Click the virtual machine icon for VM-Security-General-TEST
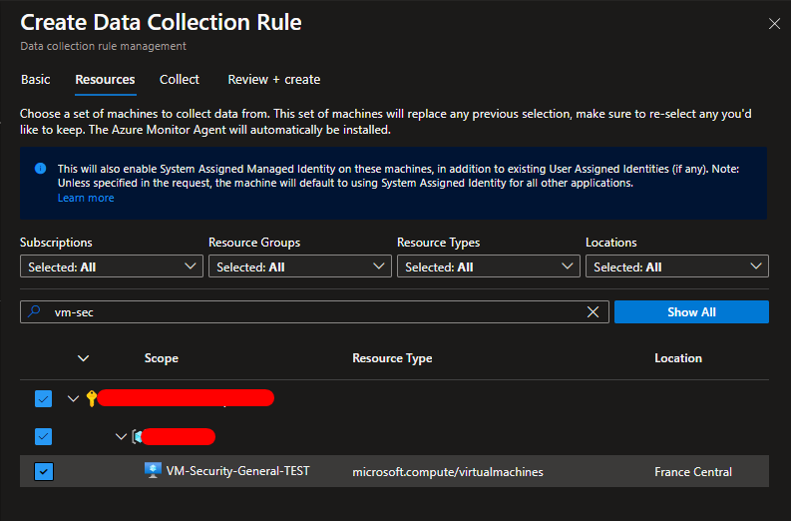Screen dimensions: 791x521 153,471
